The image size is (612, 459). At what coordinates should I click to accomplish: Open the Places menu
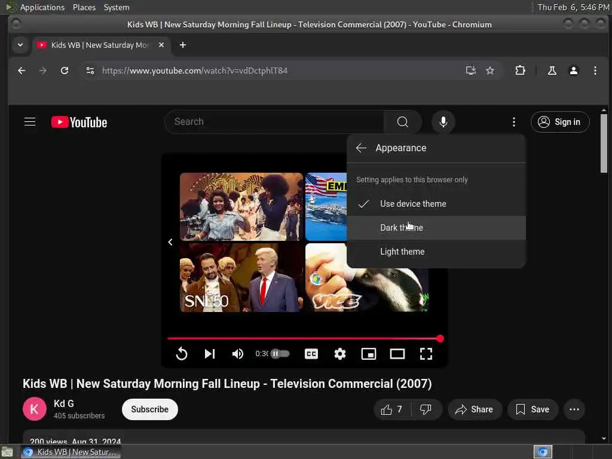coord(84,7)
